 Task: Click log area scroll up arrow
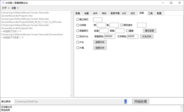182,107
